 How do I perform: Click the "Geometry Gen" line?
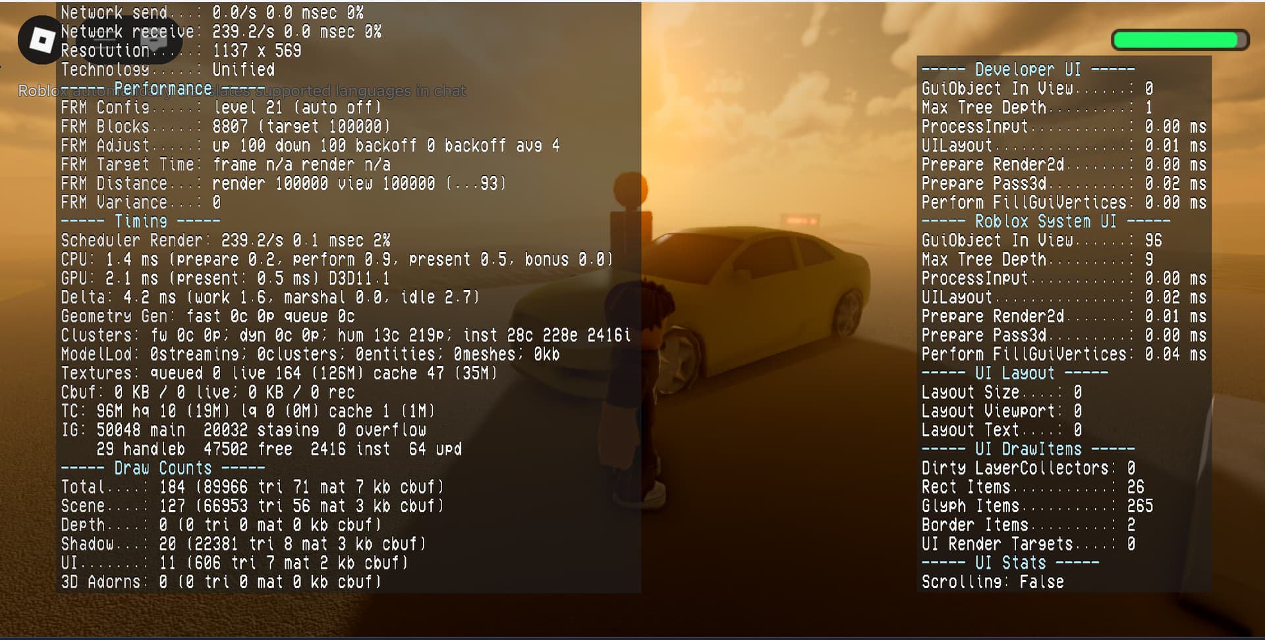click(x=208, y=316)
